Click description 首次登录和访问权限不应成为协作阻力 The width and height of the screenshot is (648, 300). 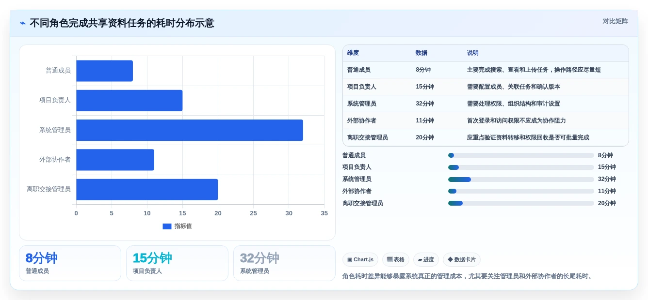click(x=517, y=120)
